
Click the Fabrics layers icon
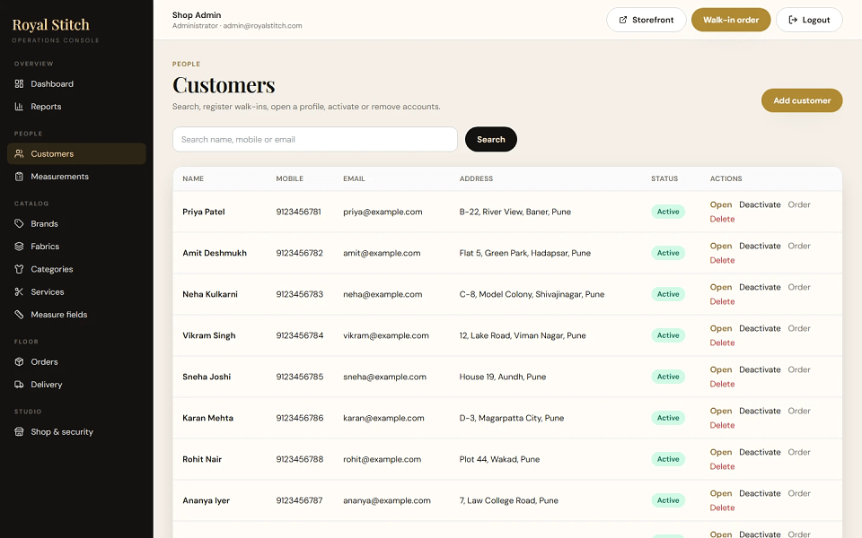pyautogui.click(x=19, y=247)
